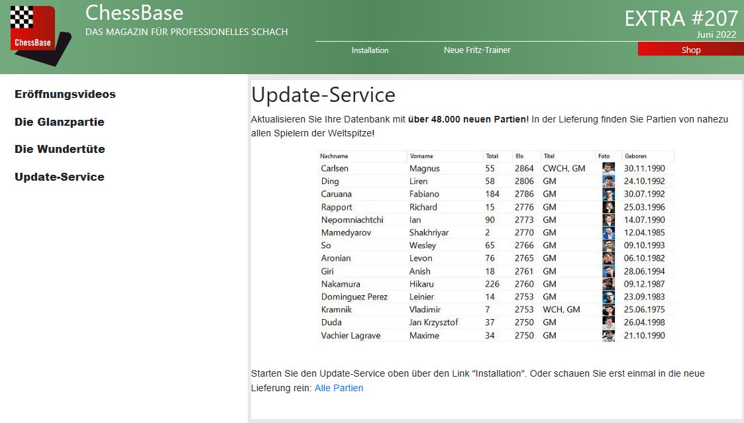Open Die Glanzpartie in the sidebar
Viewport: 744px width, 423px height.
[60, 122]
